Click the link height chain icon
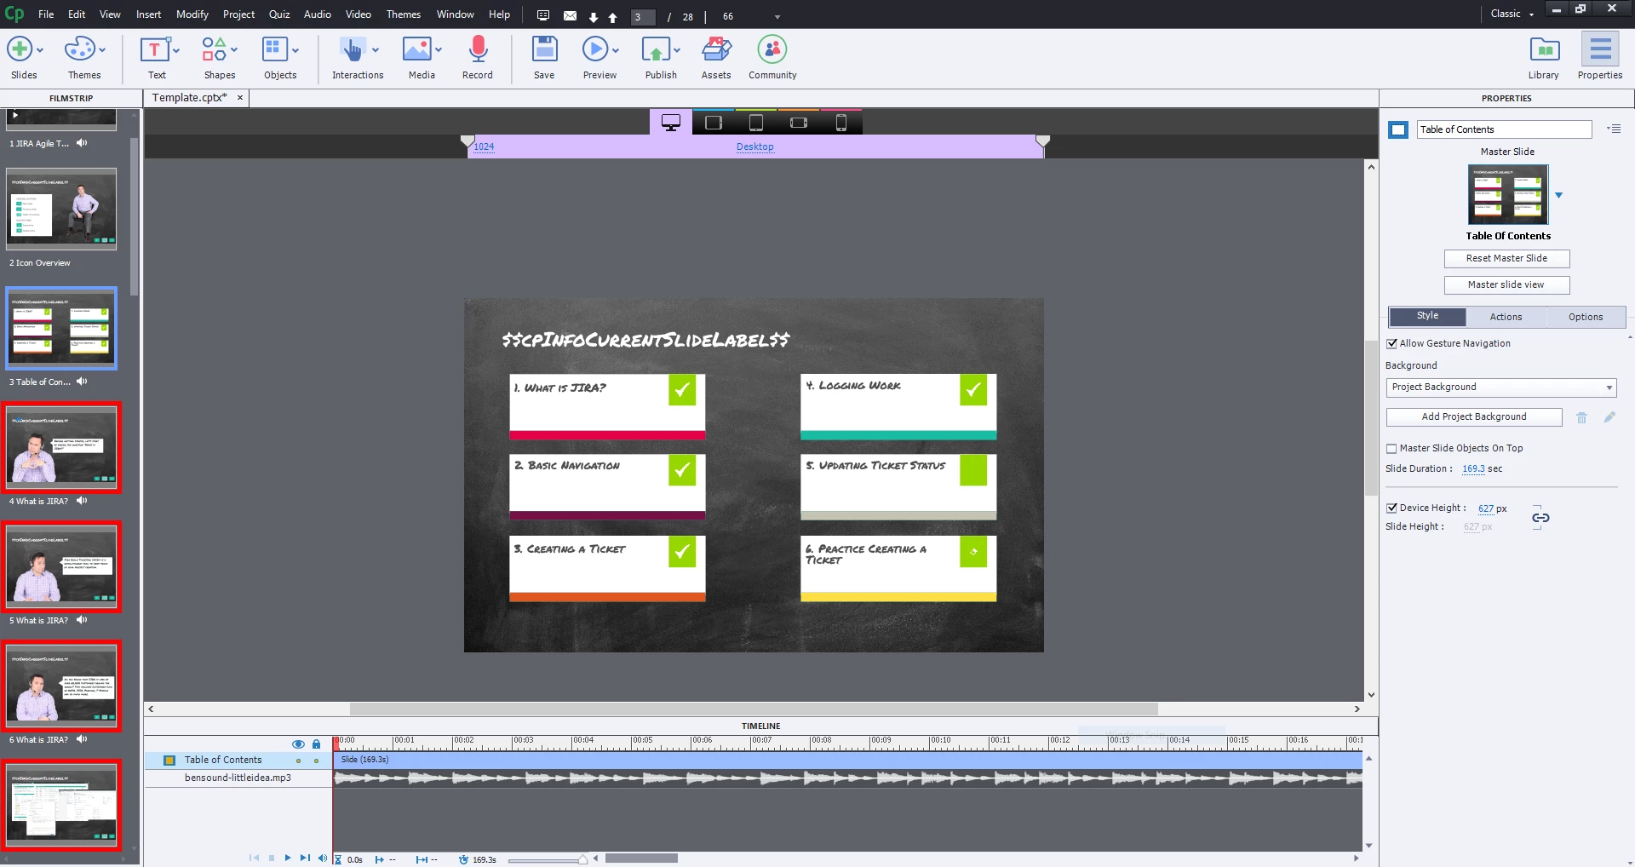 click(1540, 518)
